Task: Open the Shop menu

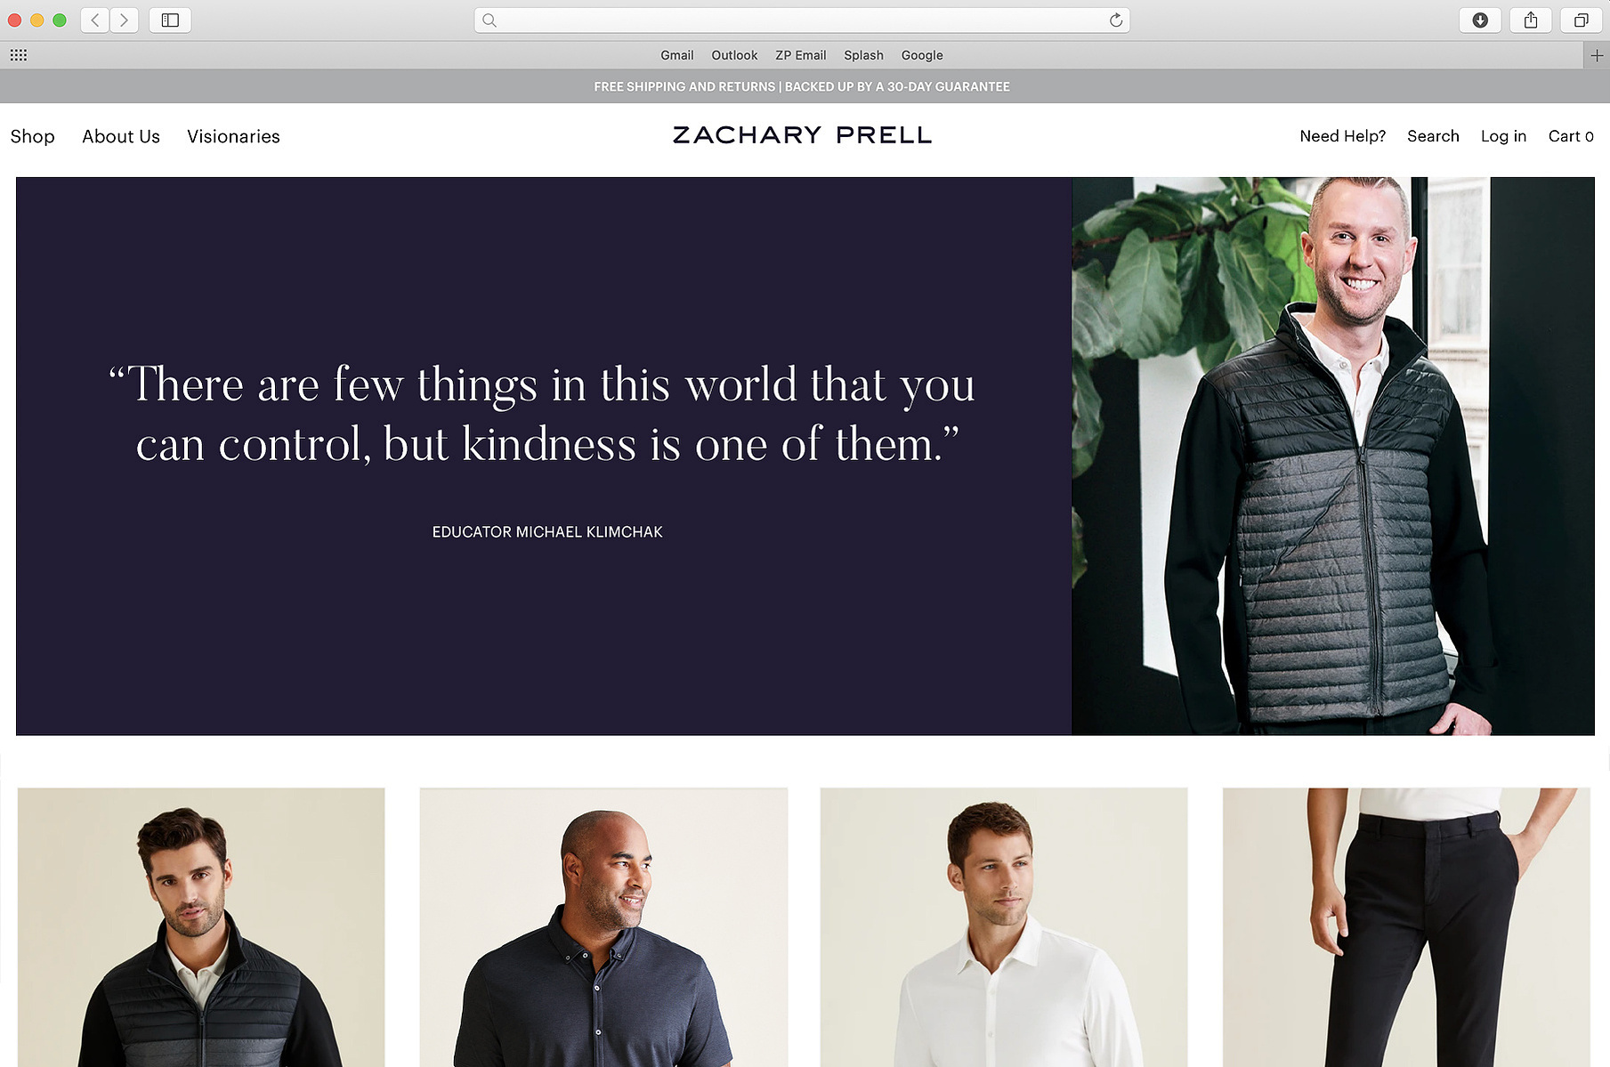Action: pos(33,136)
